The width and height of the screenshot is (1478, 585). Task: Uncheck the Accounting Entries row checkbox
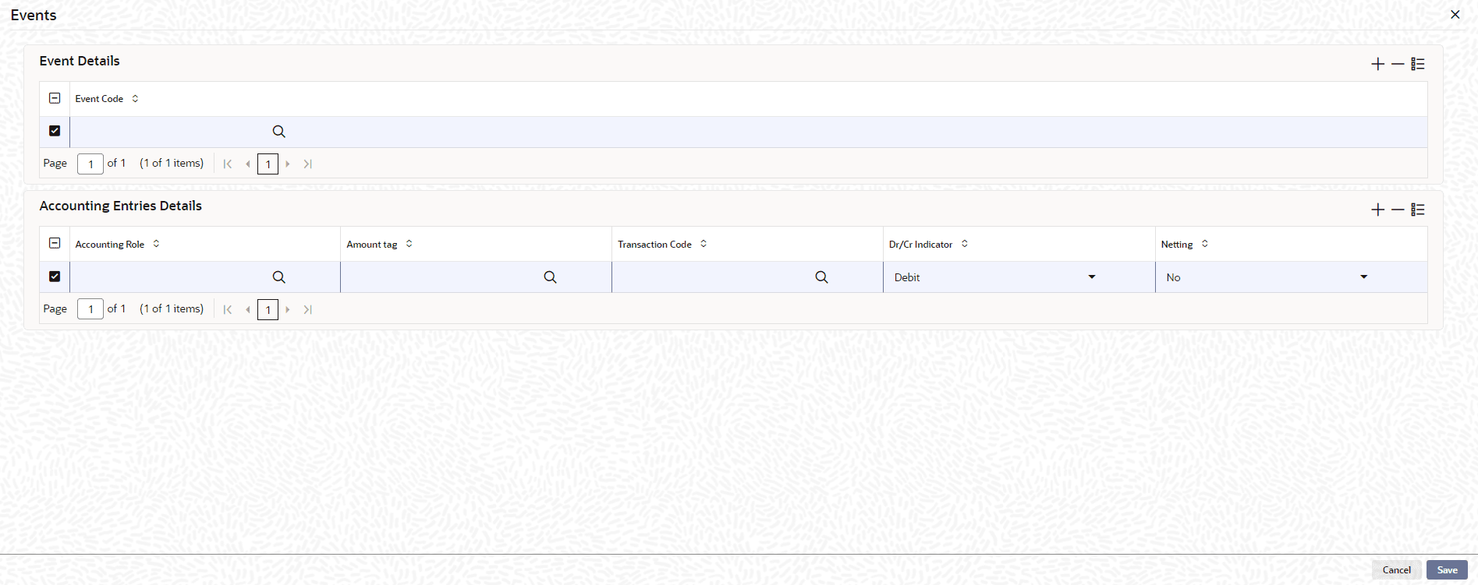(x=55, y=277)
